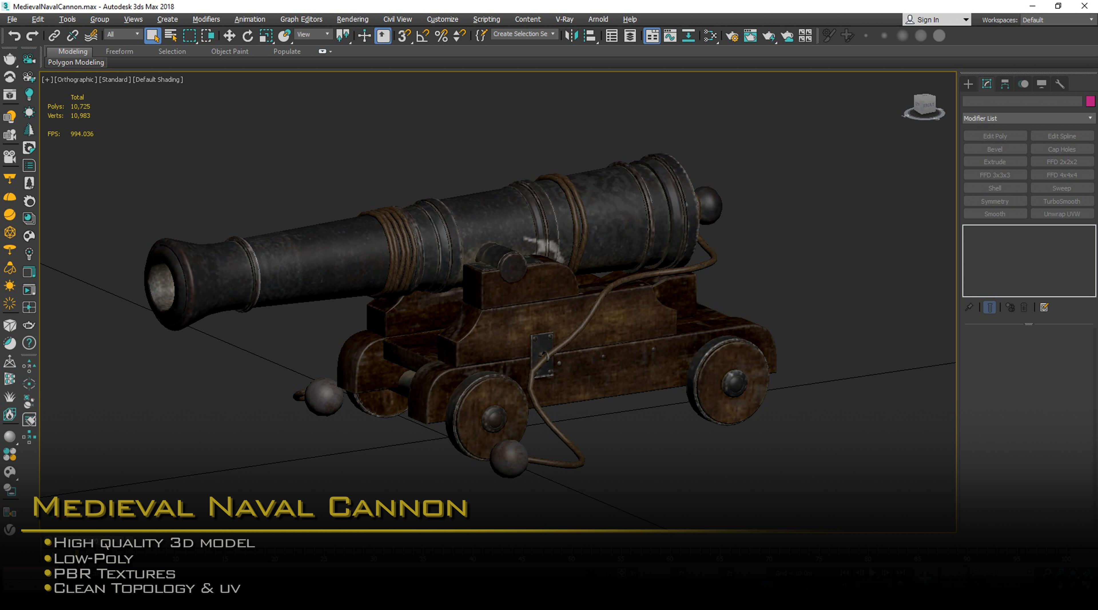This screenshot has width=1098, height=610.
Task: Click the object name input field
Action: (x=1022, y=101)
